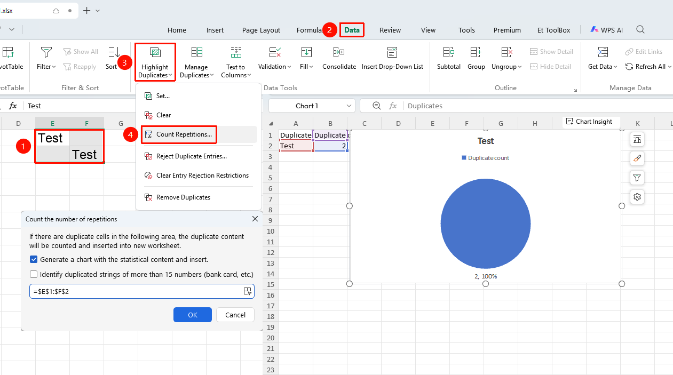Click the zoom magnifier beside Chart 1 name box
Viewport: 673px width, 375px height.
[x=377, y=106]
